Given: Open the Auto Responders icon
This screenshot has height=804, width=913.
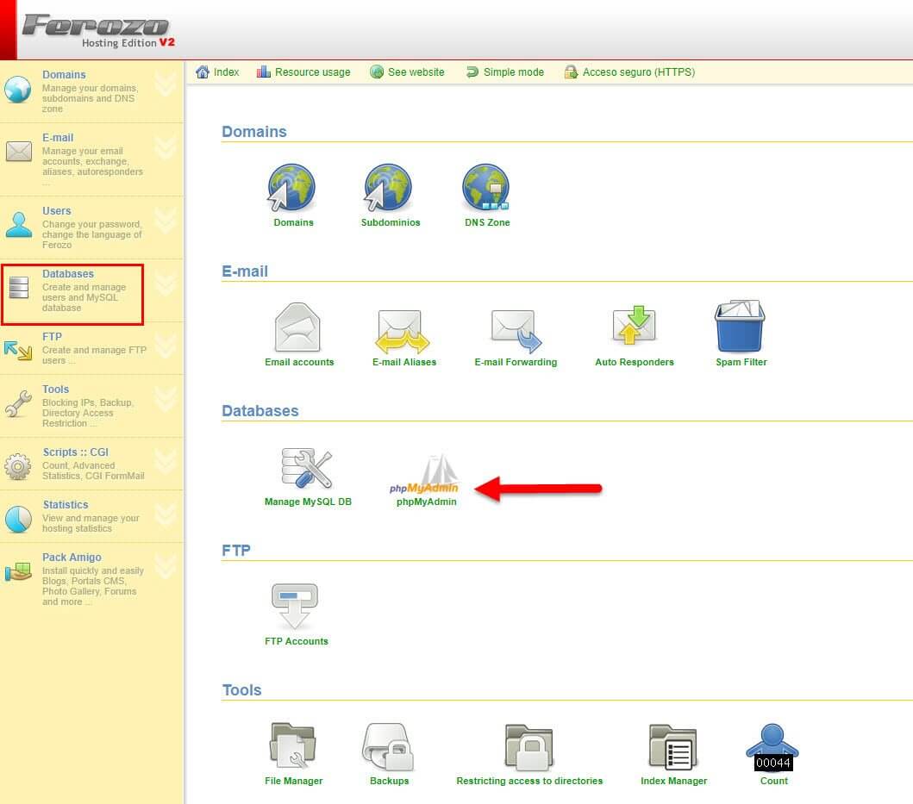Looking at the screenshot, I should click(x=634, y=326).
